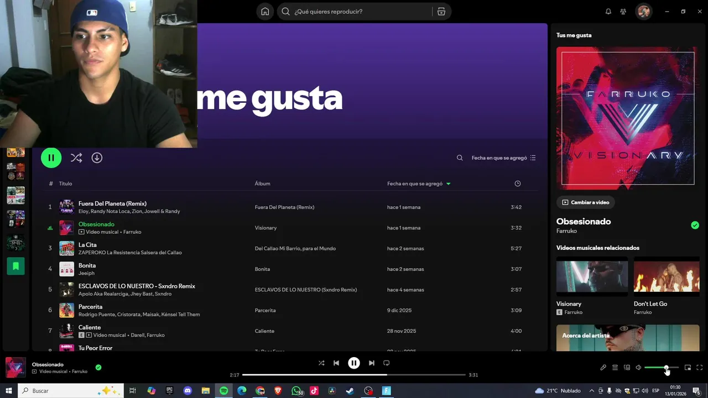Open Steam from the taskbar
The image size is (708, 398).
[x=350, y=391]
